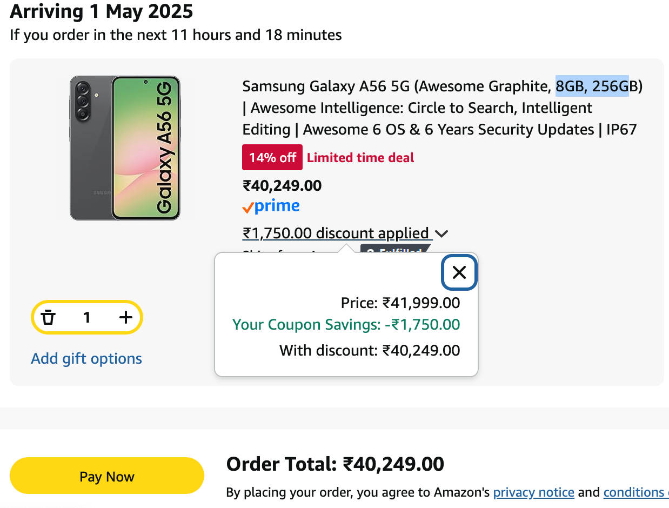The width and height of the screenshot is (669, 508).
Task: Click the Prime logo
Action: click(271, 206)
